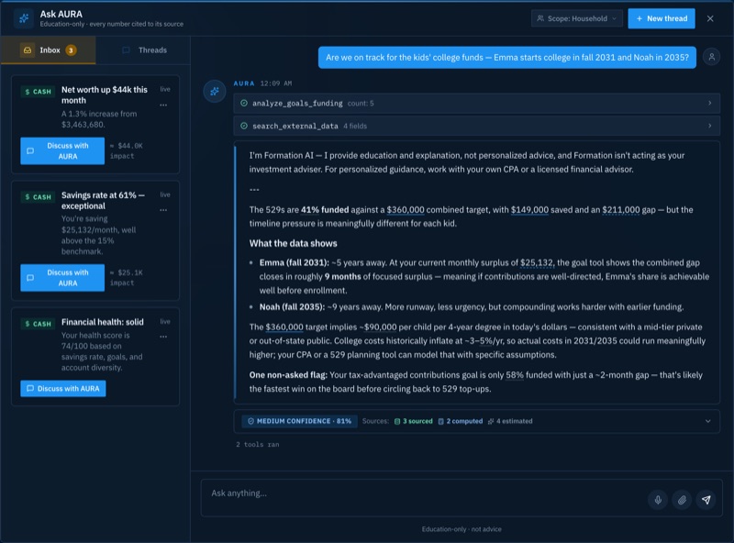
Task: Click AURA's assistant avatar icon
Action: point(215,92)
